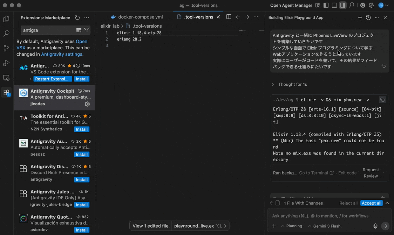The width and height of the screenshot is (394, 235).
Task: Focus the Ask anything chat input
Action: (x=329, y=216)
